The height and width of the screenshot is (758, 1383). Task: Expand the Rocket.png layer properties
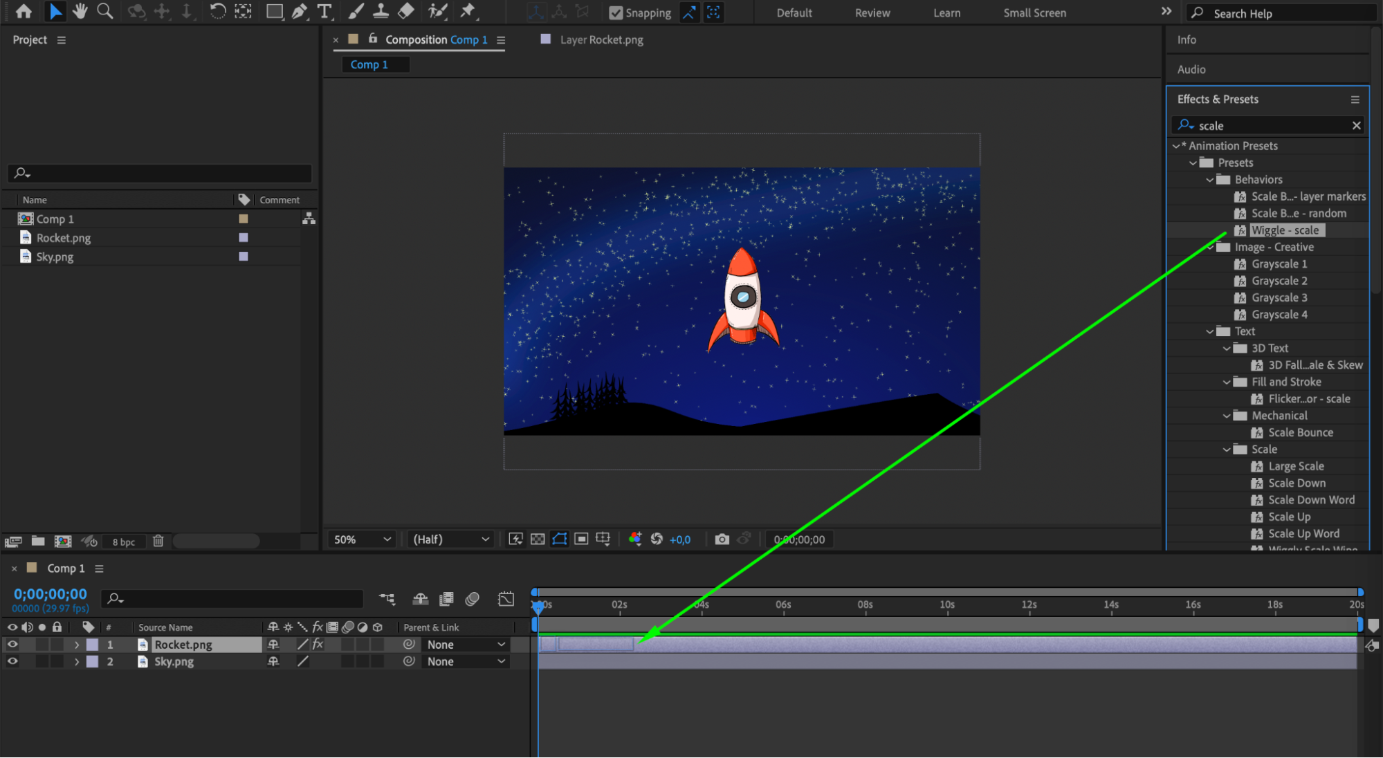click(77, 645)
